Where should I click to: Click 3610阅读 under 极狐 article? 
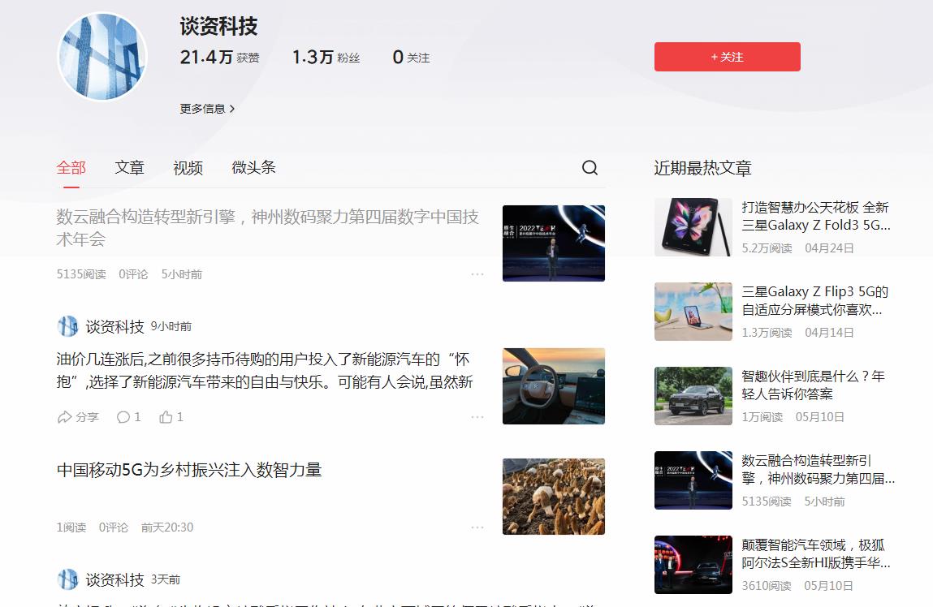pyautogui.click(x=767, y=586)
